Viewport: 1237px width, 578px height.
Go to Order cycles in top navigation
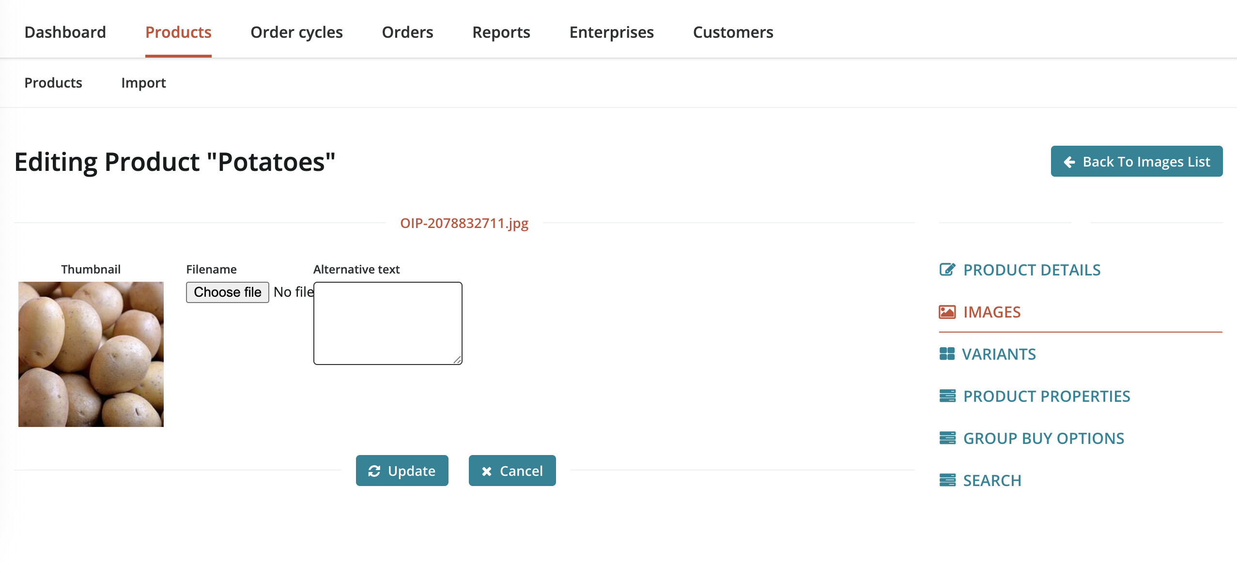pyautogui.click(x=296, y=32)
